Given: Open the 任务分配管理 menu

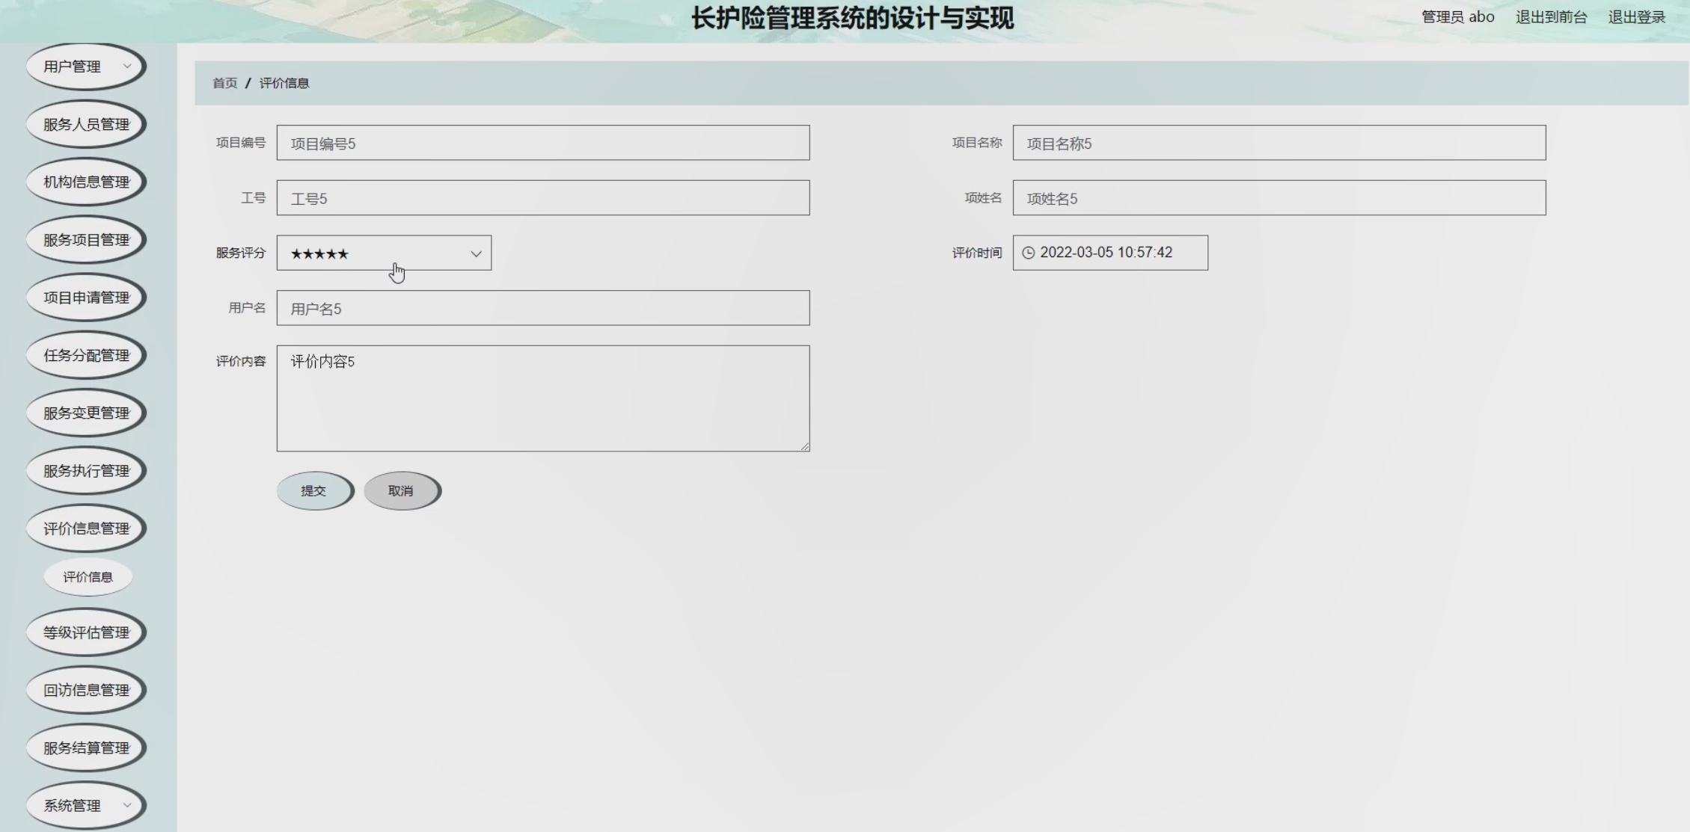Looking at the screenshot, I should click(x=86, y=355).
